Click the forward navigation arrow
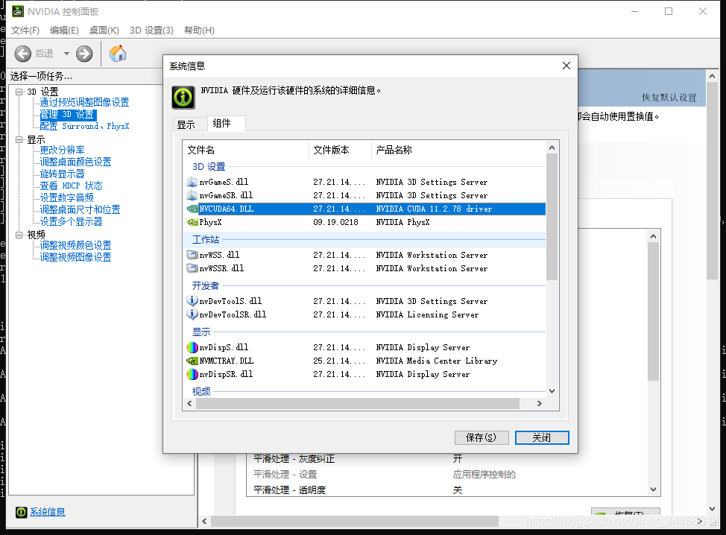The image size is (726, 535). tap(83, 54)
